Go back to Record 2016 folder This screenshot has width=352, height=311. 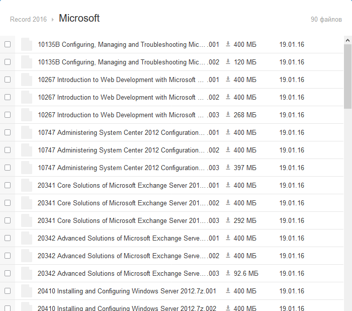(x=28, y=19)
